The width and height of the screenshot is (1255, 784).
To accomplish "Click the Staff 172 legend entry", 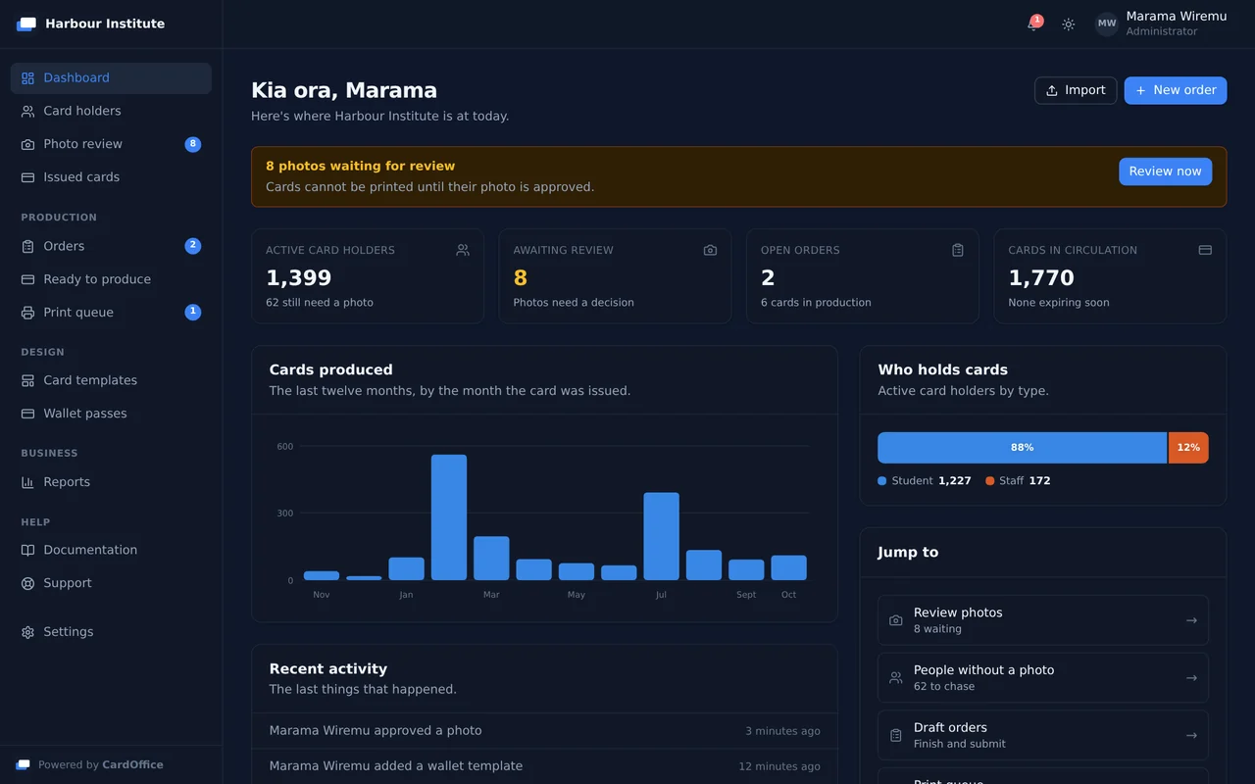I will pyautogui.click(x=1018, y=481).
